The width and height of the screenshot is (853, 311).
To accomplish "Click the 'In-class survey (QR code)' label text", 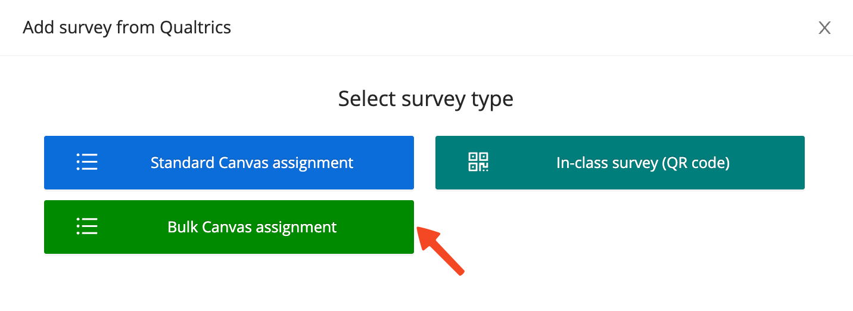I will click(x=643, y=163).
